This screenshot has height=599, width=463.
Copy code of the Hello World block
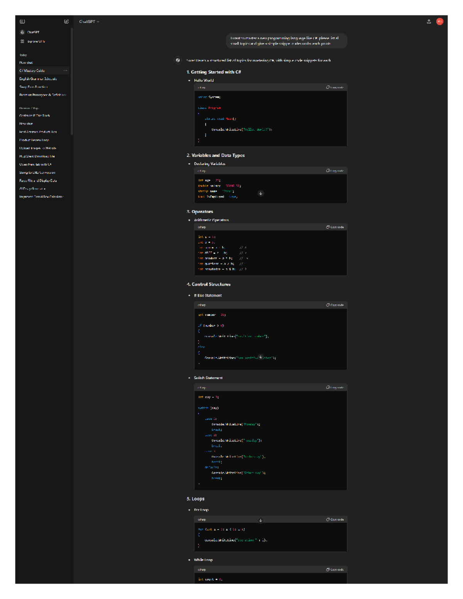pyautogui.click(x=335, y=87)
